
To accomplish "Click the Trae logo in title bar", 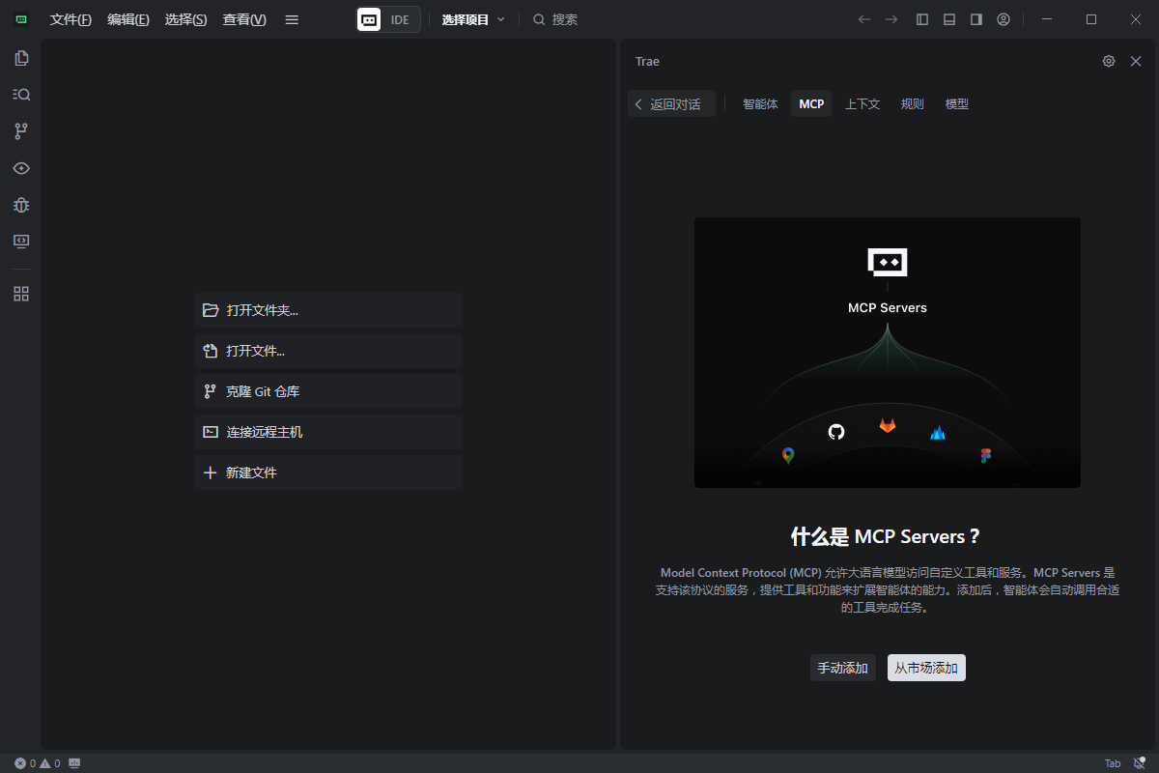I will pos(21,19).
